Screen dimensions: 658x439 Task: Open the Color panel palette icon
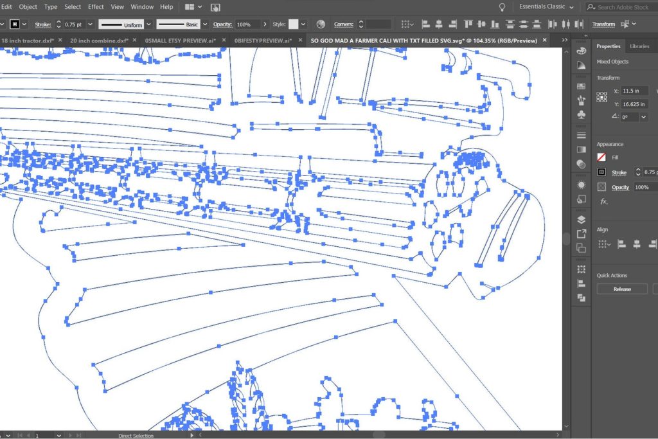(x=581, y=51)
